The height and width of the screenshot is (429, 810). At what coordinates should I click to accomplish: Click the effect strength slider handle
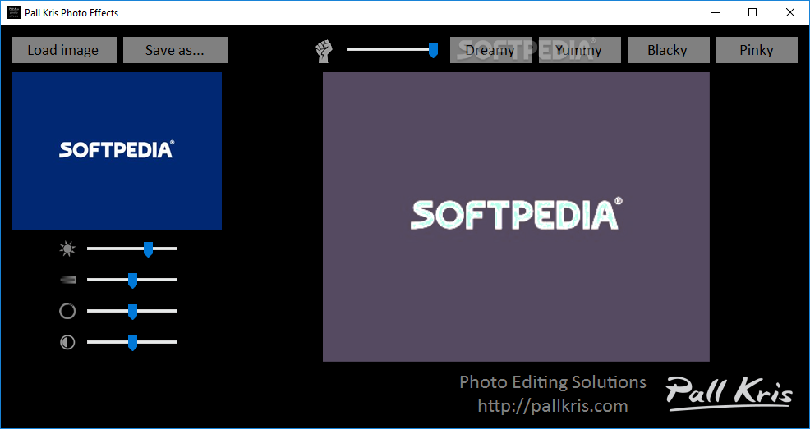tap(434, 50)
